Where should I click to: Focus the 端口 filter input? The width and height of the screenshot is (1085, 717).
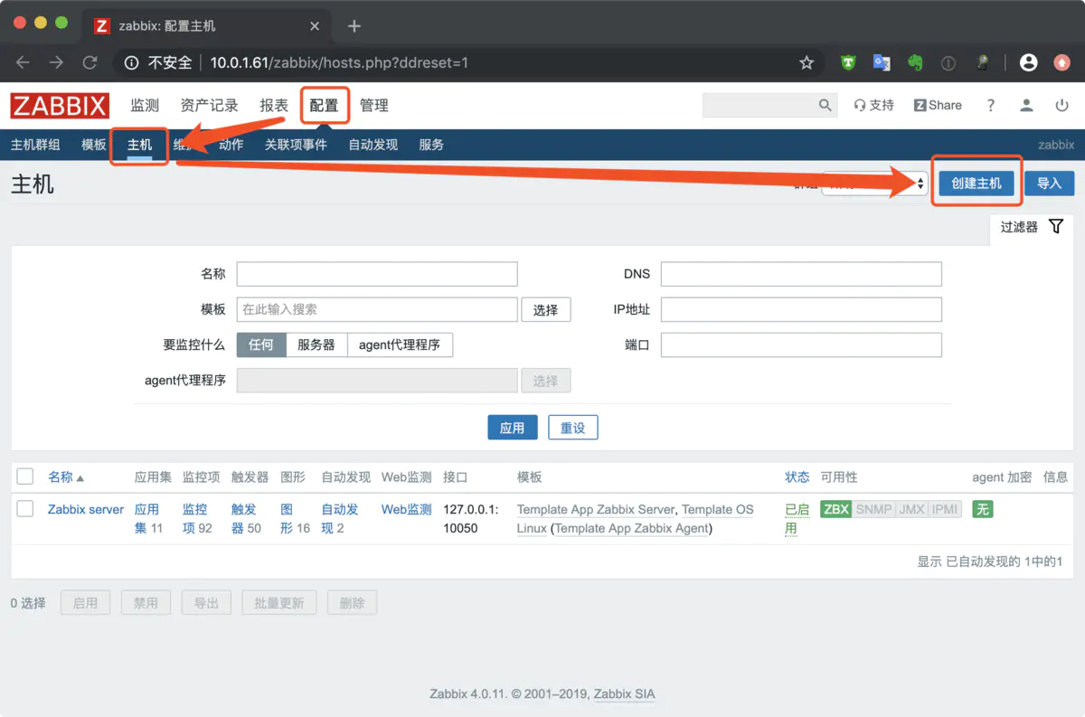[801, 344]
